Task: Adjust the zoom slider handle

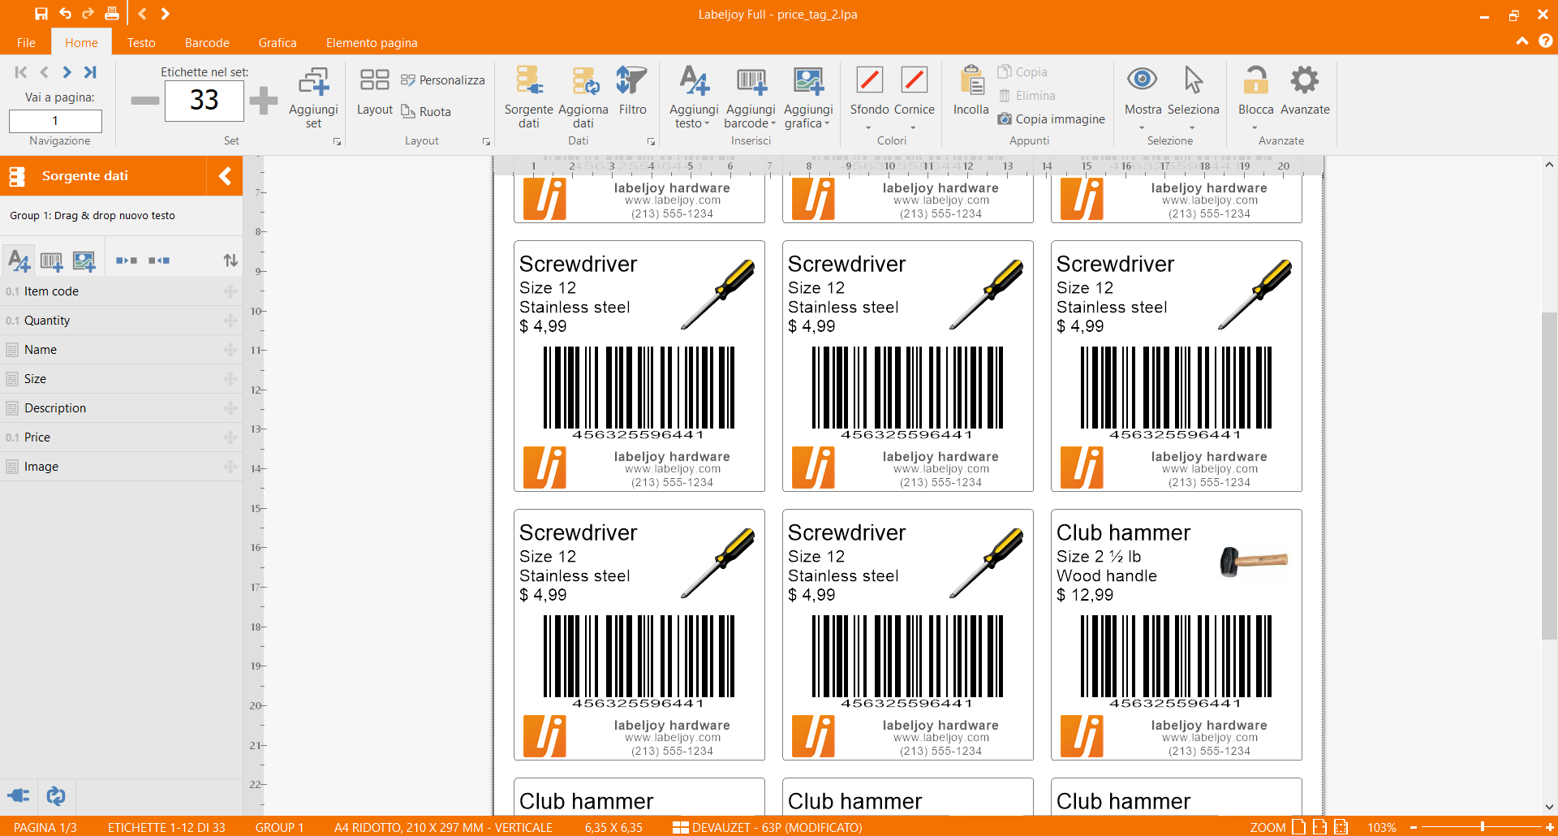Action: click(1482, 827)
